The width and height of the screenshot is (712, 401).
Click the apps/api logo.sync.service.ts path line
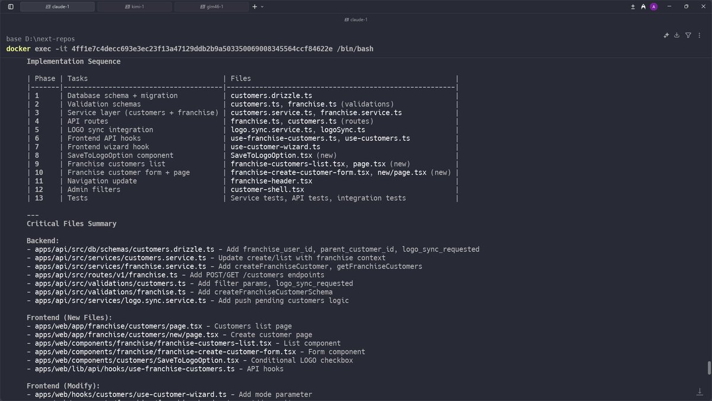pyautogui.click(x=188, y=301)
